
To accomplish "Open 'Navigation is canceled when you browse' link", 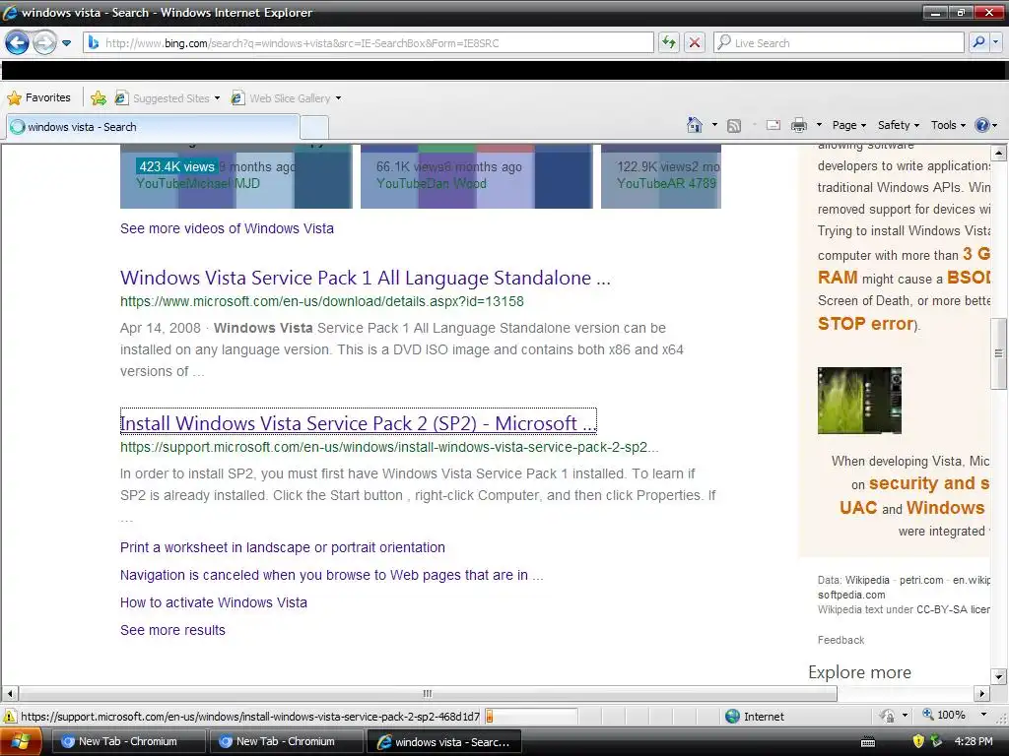I will click(331, 575).
